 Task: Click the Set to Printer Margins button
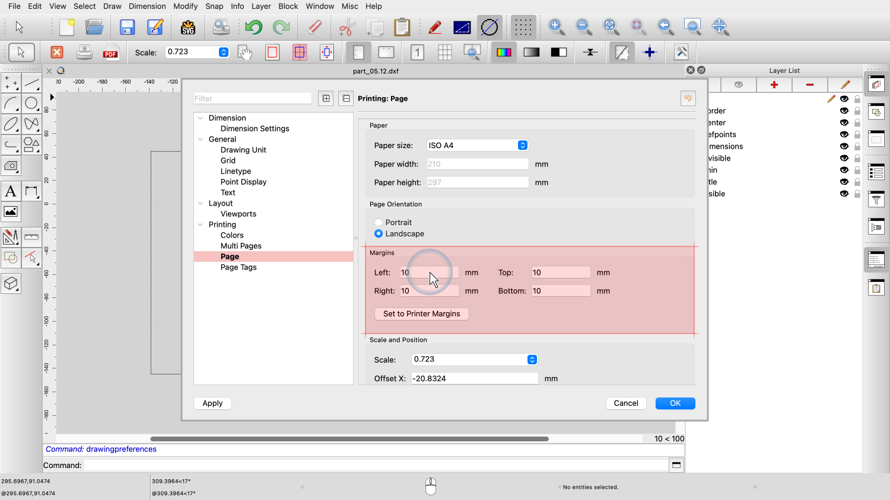tap(421, 314)
